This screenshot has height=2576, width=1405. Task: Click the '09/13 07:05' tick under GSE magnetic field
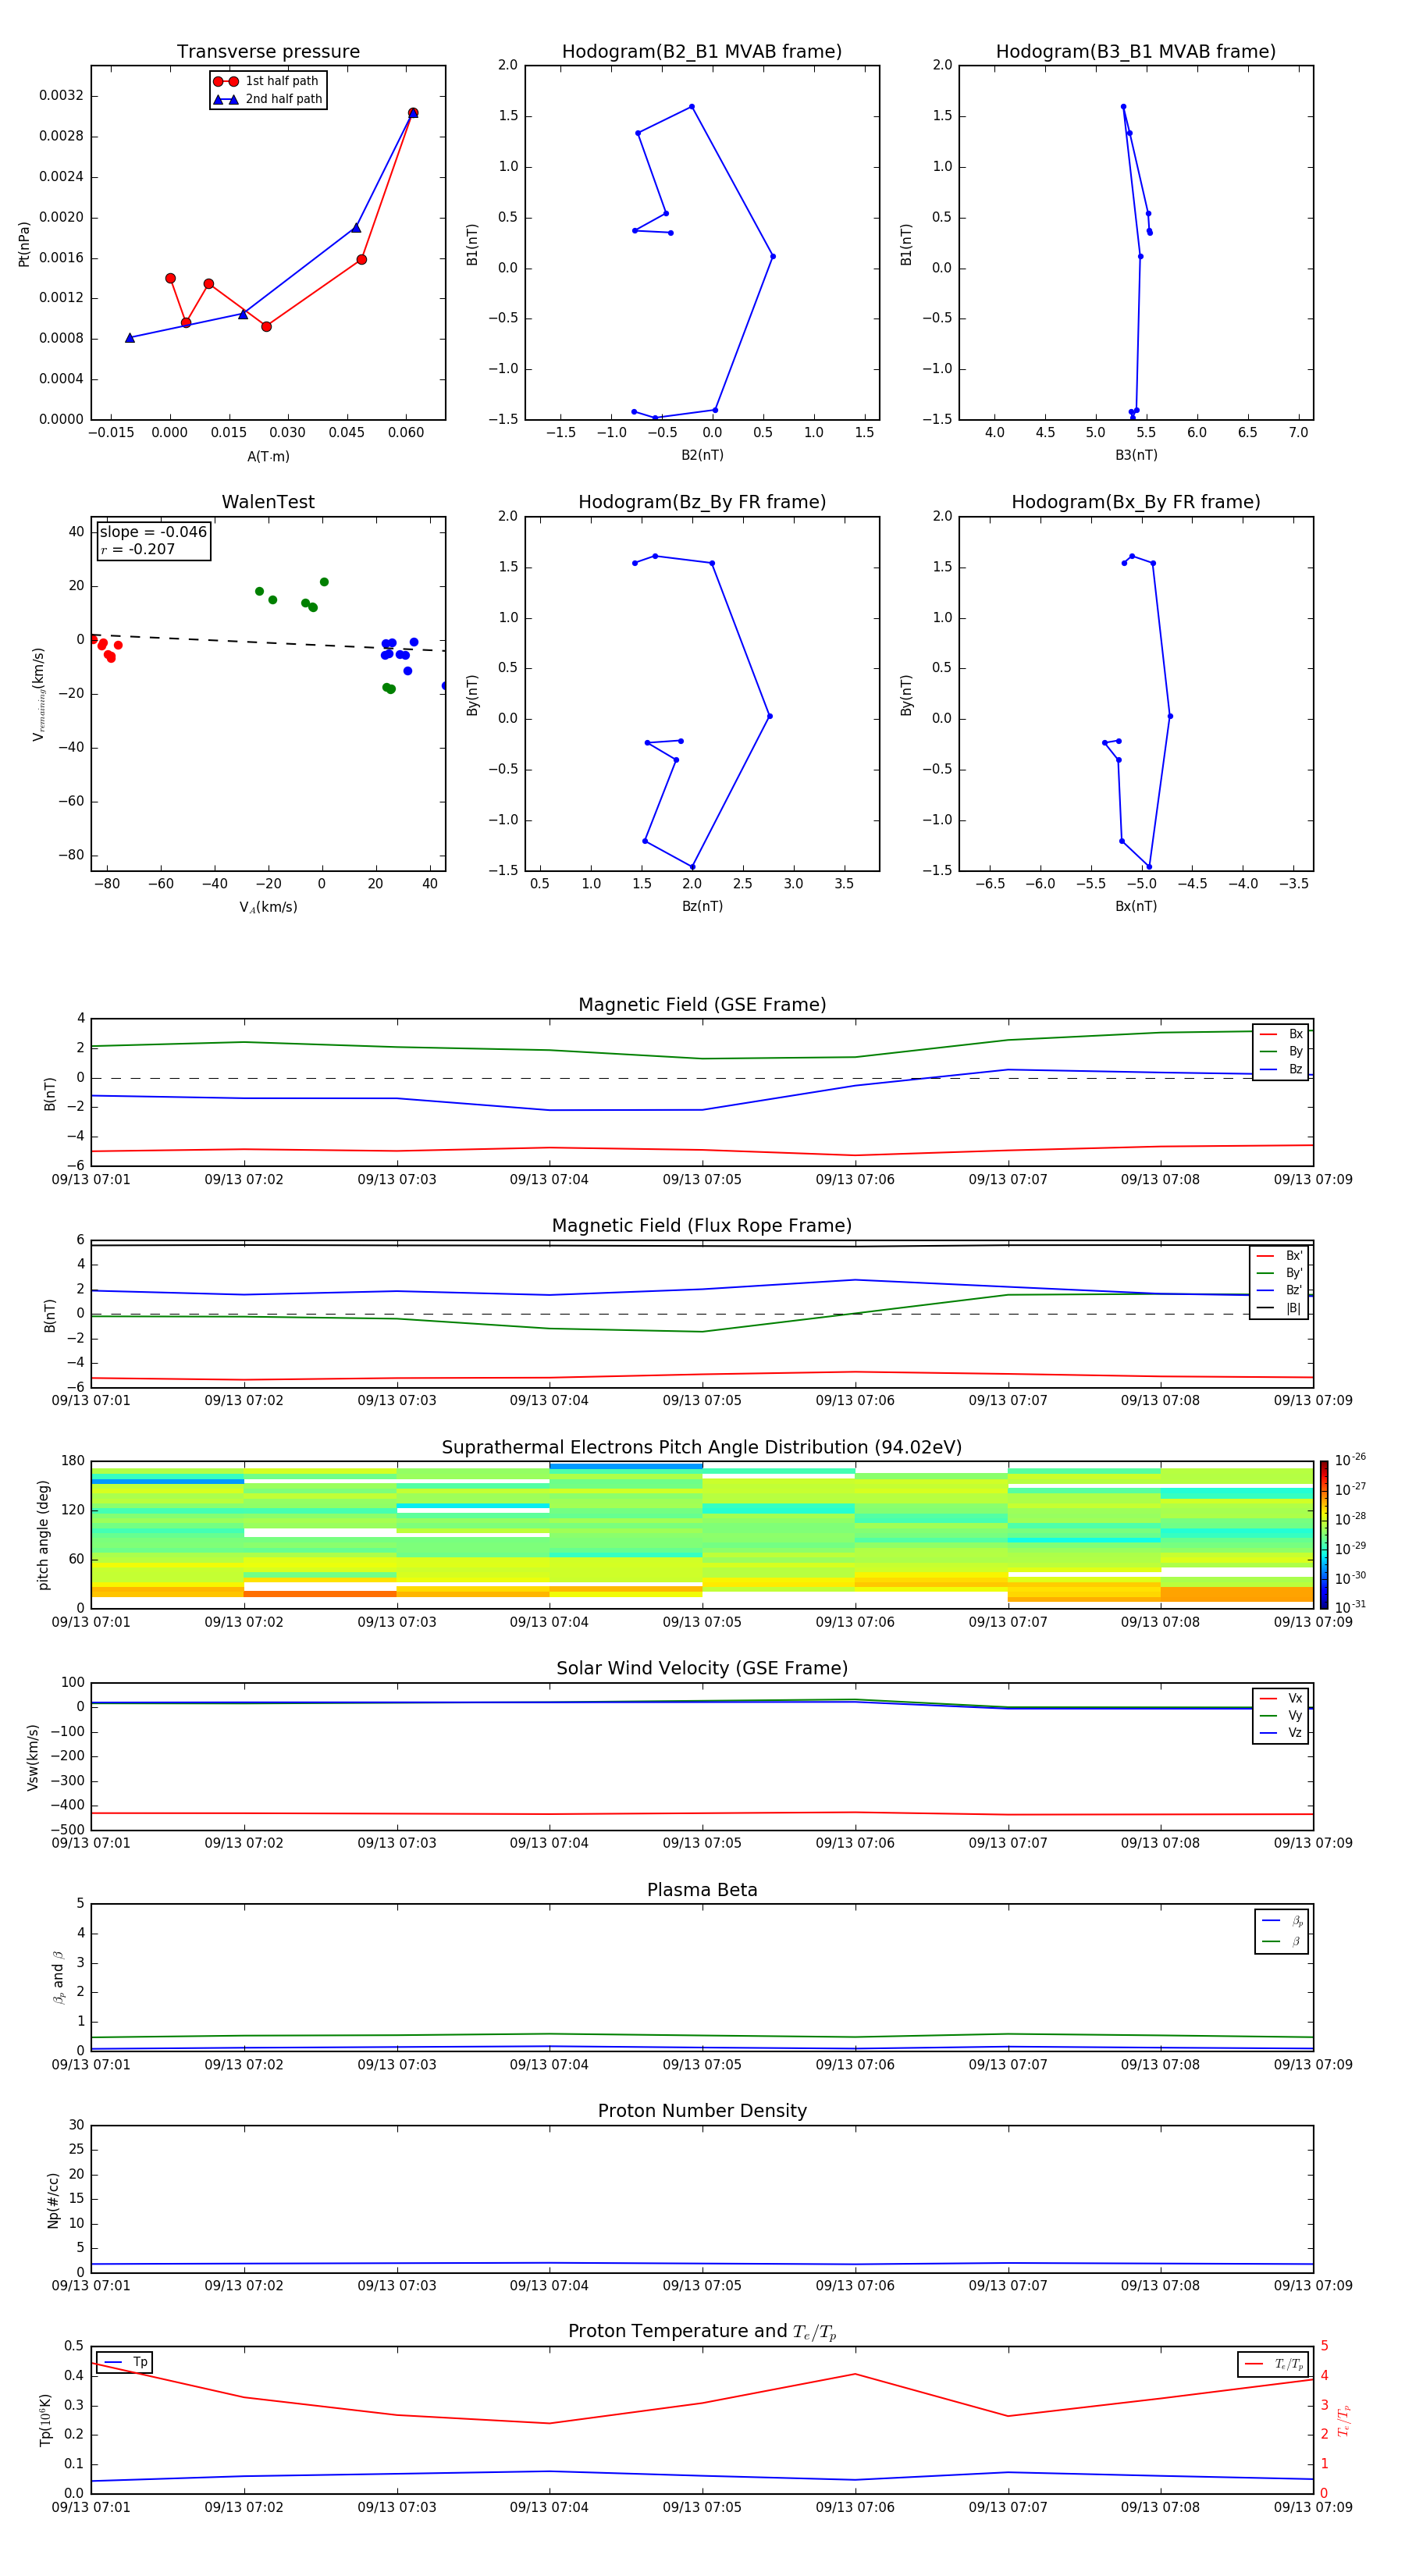tap(702, 1180)
